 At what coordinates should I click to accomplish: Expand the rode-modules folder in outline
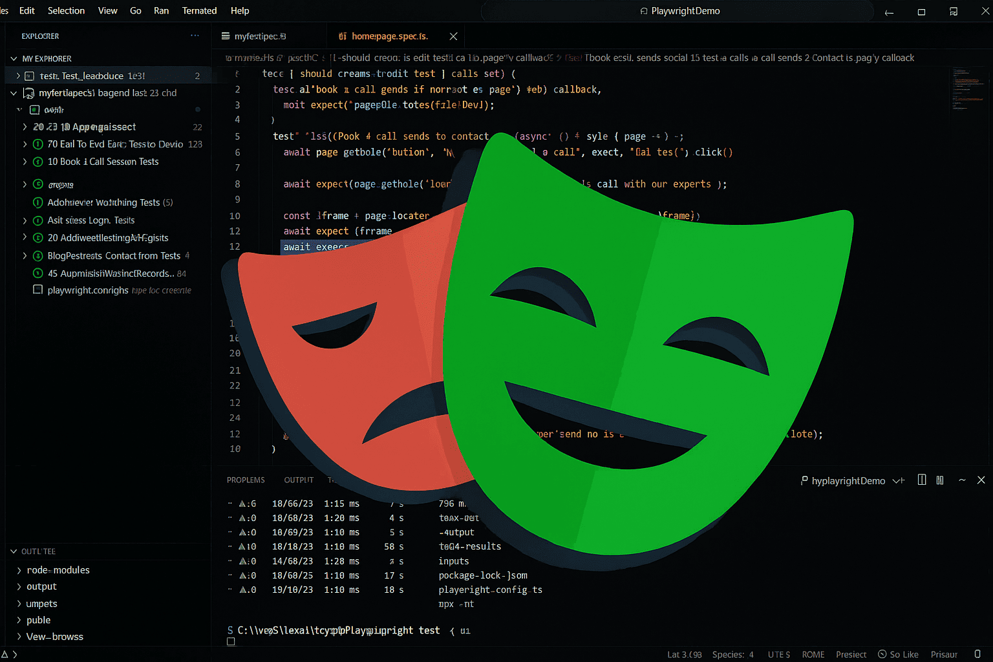pyautogui.click(x=19, y=570)
